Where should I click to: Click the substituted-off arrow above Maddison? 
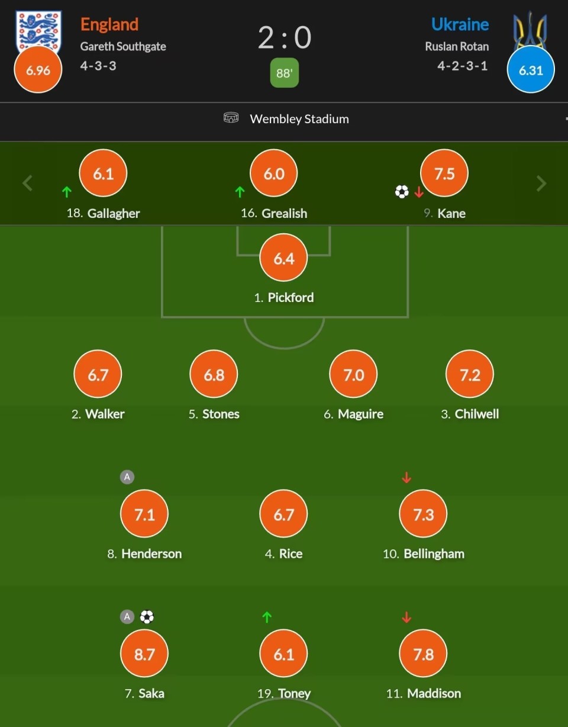[x=406, y=617]
